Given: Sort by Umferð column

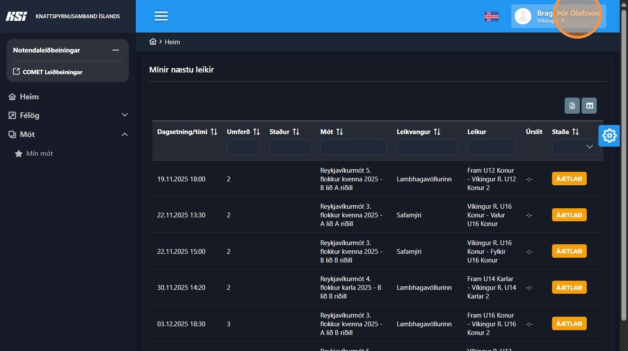Looking at the screenshot, I should [x=256, y=131].
